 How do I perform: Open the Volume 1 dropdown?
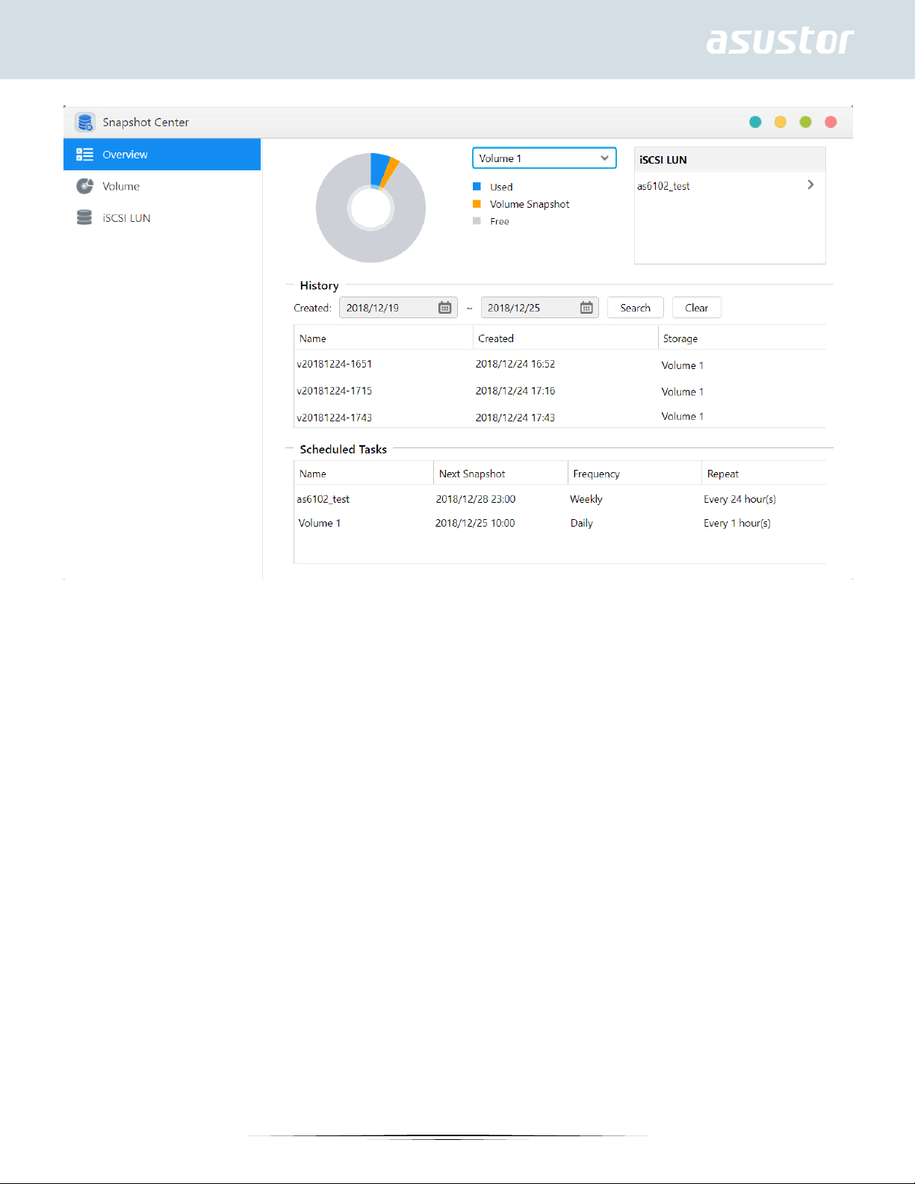[x=545, y=158]
